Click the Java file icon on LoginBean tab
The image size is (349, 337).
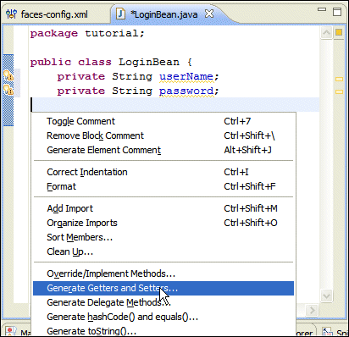tap(120, 14)
